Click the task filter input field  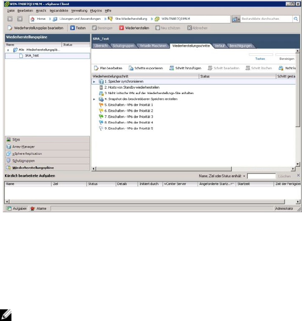coord(262,176)
